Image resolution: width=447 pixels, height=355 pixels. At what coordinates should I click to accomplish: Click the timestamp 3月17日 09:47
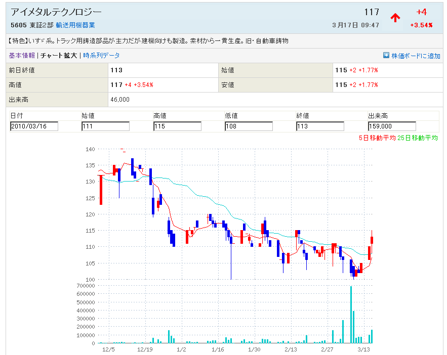[x=355, y=25]
